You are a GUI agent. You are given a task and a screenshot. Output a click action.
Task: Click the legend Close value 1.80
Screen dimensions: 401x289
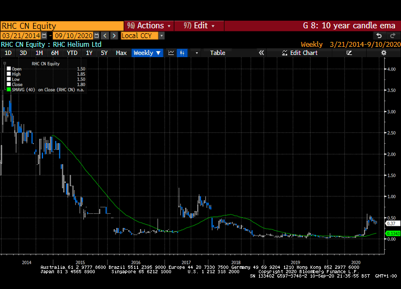pos(81,84)
